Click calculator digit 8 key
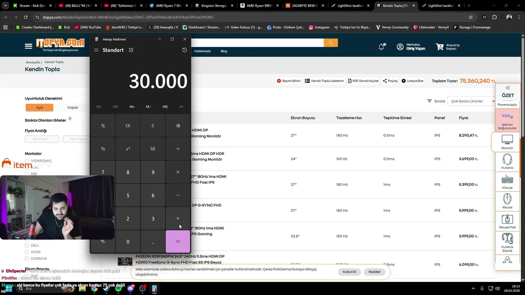The width and height of the screenshot is (525, 295). pyautogui.click(x=128, y=172)
